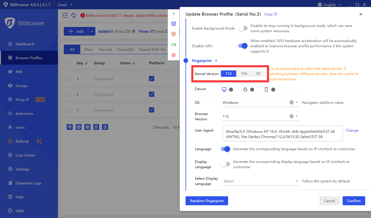
Task: Toggle Enable Background Mode switch
Action: [x=243, y=28]
